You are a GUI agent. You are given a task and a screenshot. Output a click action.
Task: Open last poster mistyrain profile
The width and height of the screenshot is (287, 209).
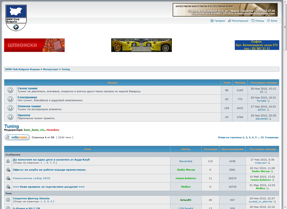tap(261, 163)
